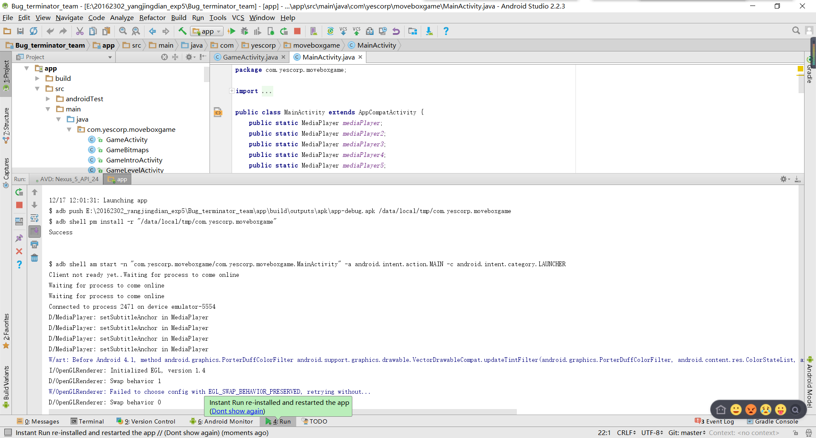Open Project Structure icon
Screen dimensions: 816x438
tap(412, 31)
